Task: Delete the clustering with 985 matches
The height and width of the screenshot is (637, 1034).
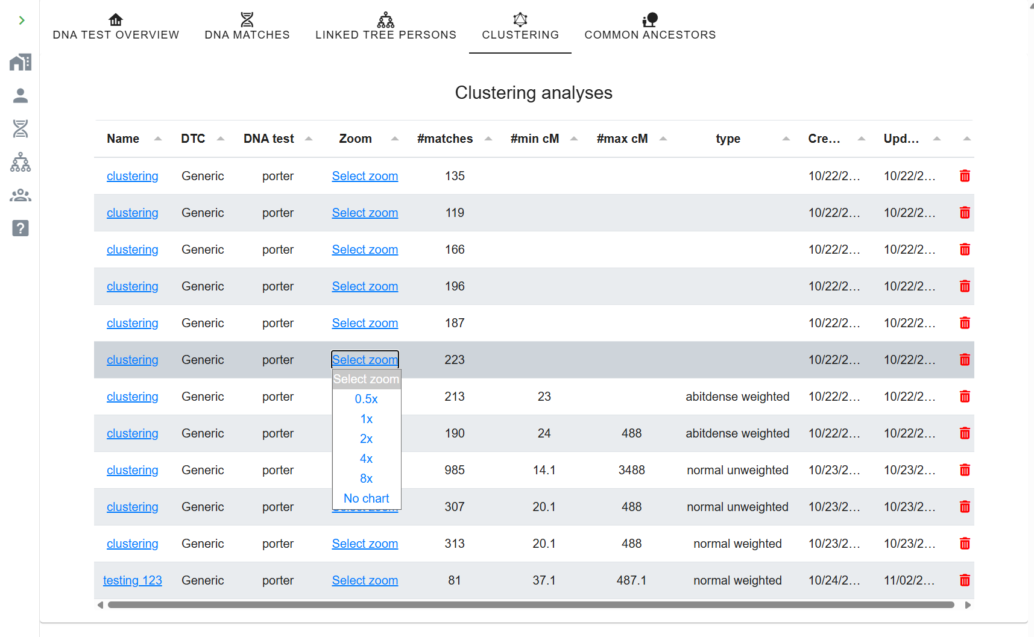Action: (965, 470)
